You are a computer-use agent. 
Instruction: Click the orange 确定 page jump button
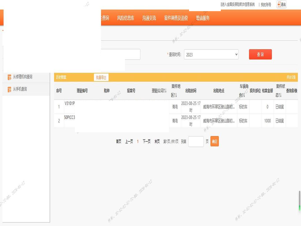[x=214, y=142]
